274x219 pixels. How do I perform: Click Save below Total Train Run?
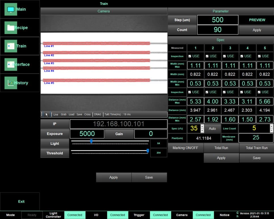point(257,158)
